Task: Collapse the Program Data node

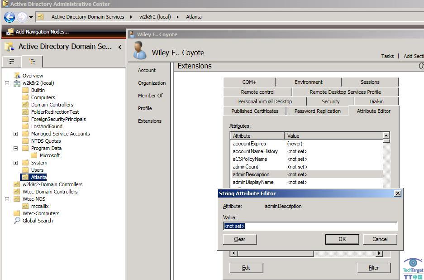Action: pos(16,148)
